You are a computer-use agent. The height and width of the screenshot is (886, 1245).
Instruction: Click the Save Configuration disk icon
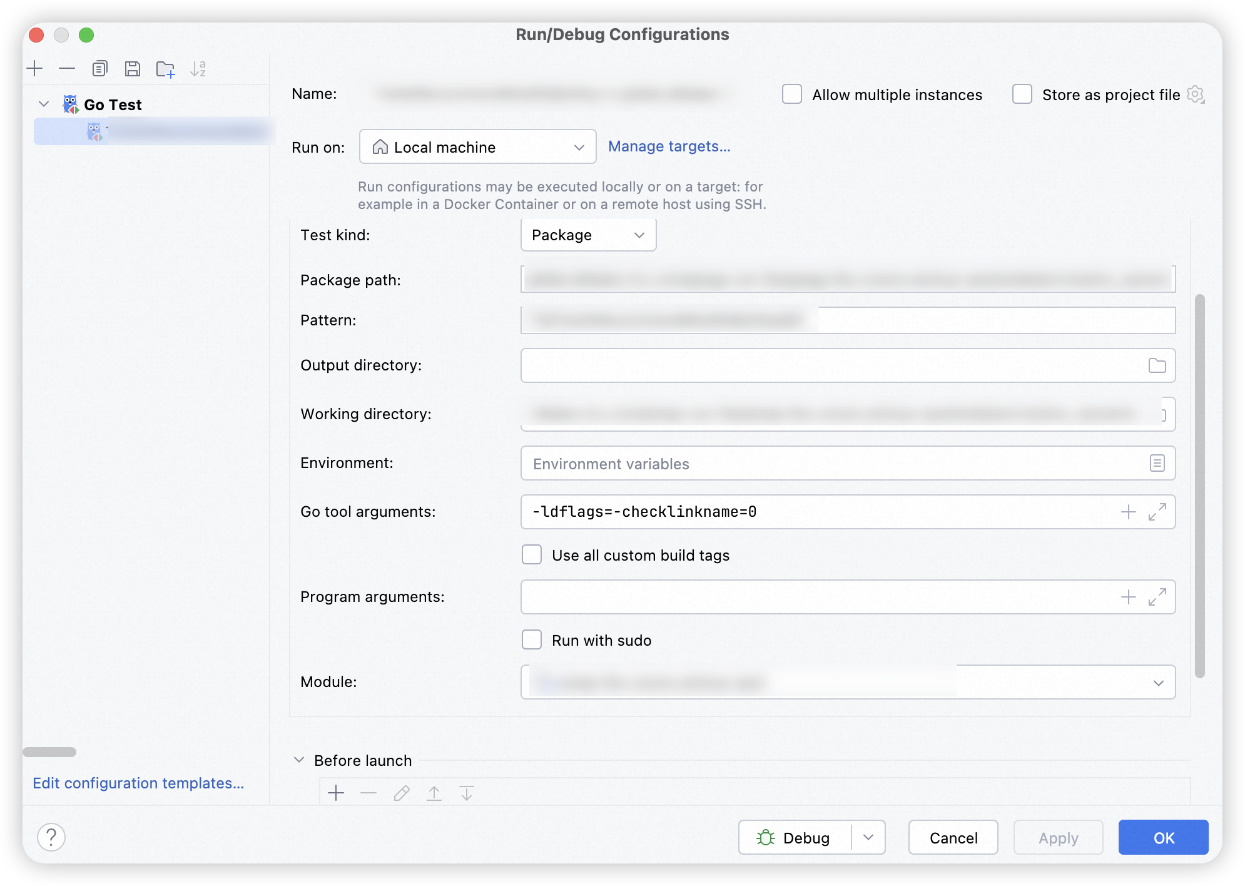(x=132, y=68)
